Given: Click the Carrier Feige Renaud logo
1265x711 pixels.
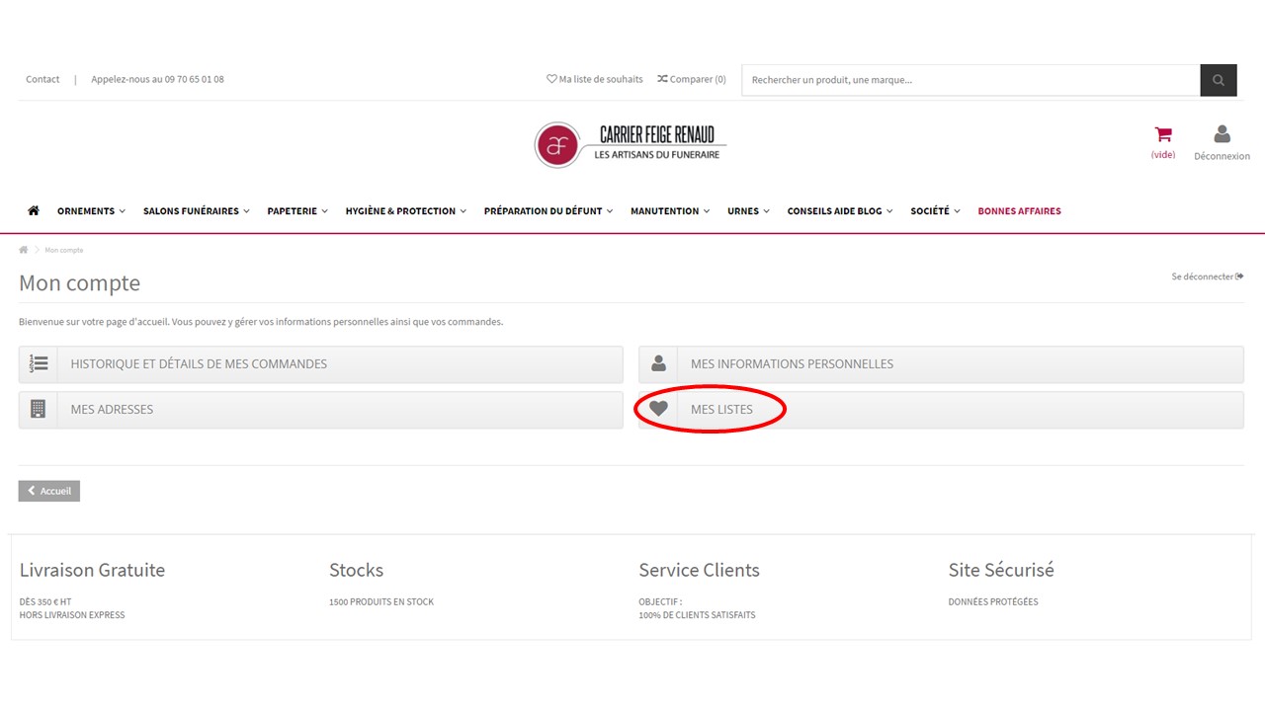Looking at the screenshot, I should pyautogui.click(x=631, y=145).
